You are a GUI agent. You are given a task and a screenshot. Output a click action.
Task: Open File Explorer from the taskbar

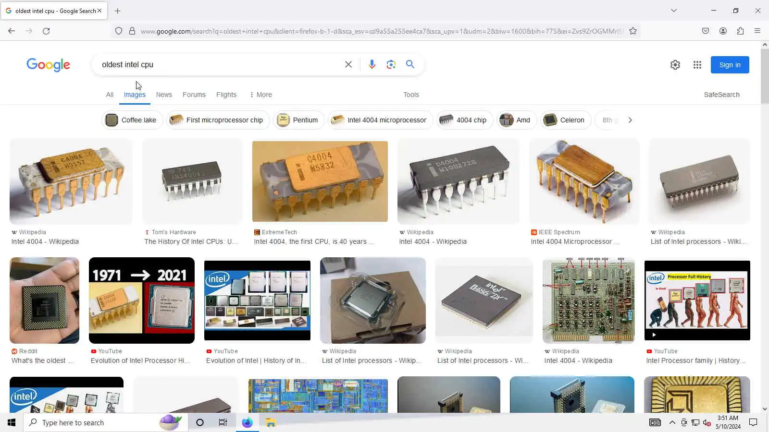click(271, 422)
